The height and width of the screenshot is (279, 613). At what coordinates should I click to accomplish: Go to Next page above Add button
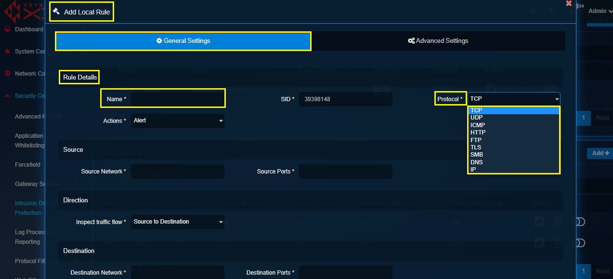point(602,118)
